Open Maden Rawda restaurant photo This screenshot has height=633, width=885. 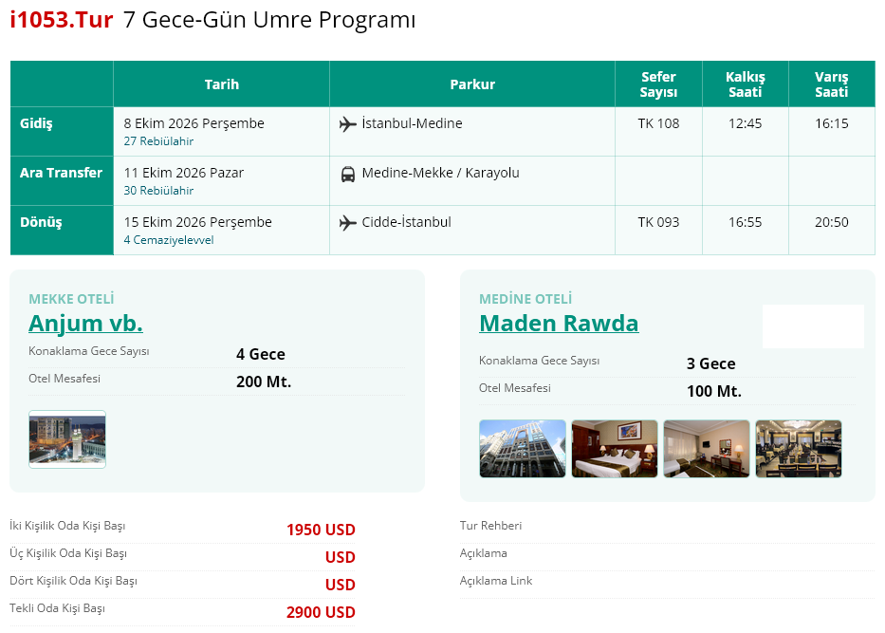pyautogui.click(x=799, y=449)
